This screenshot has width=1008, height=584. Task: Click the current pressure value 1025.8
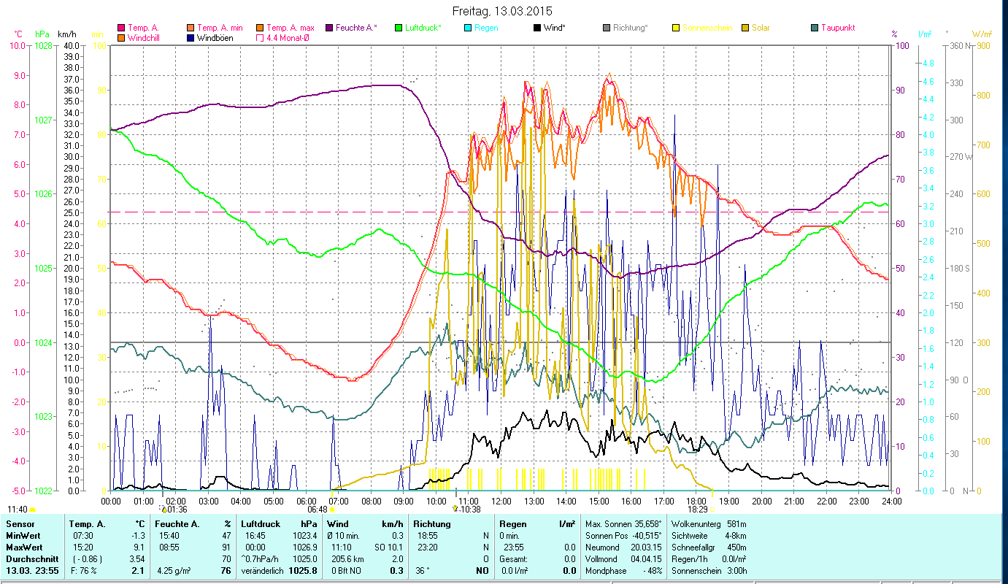[x=304, y=570]
